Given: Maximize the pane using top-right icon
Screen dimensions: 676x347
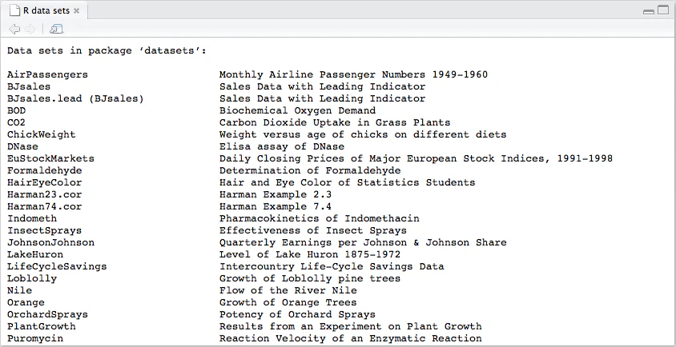Looking at the screenshot, I should [x=663, y=10].
